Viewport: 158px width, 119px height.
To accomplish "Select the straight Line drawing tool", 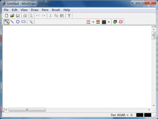I will [12, 22].
